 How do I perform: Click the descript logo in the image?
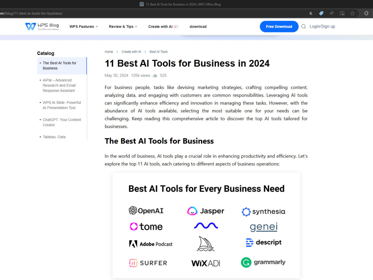[264, 242]
